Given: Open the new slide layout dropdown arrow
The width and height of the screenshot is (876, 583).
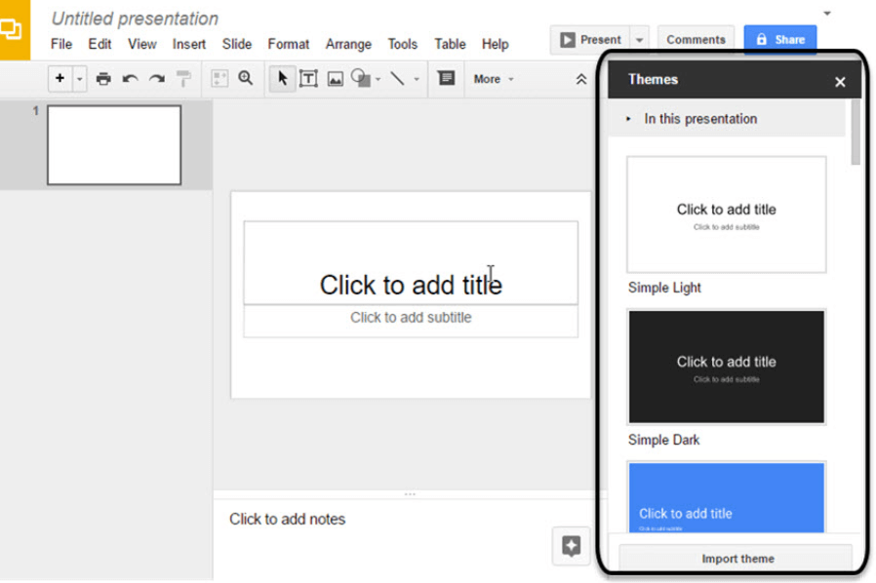Looking at the screenshot, I should point(80,79).
